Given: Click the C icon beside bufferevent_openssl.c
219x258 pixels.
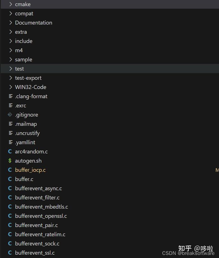Looking at the screenshot, I should [10, 216].
